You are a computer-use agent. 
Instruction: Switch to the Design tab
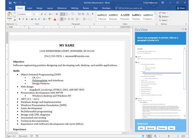(x=39, y=8)
